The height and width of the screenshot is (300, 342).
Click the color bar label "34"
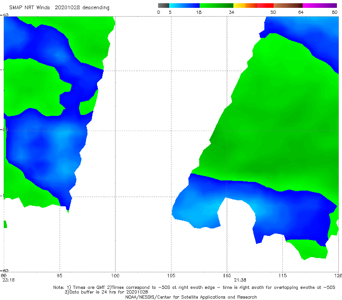pyautogui.click(x=232, y=12)
